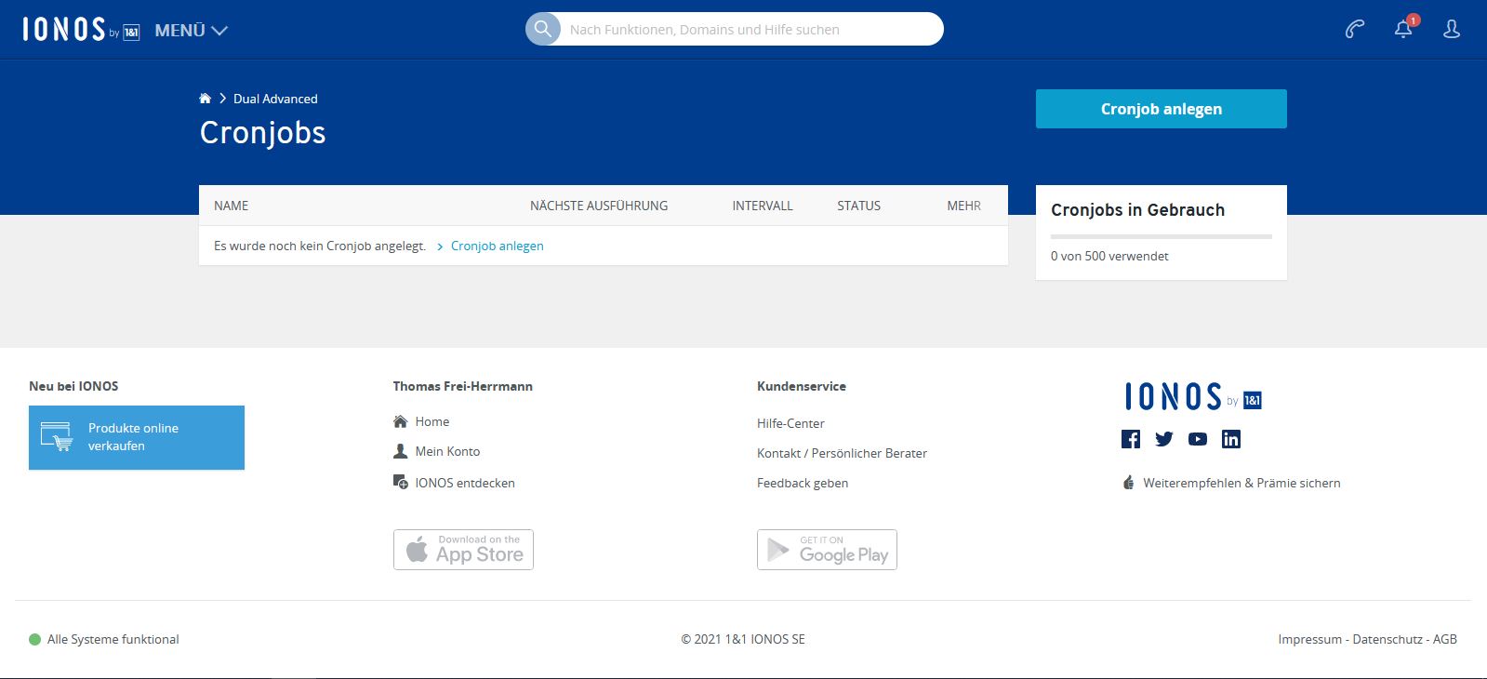Open IONOS Twitter page icon
This screenshot has height=679, width=1487.
[x=1164, y=439]
